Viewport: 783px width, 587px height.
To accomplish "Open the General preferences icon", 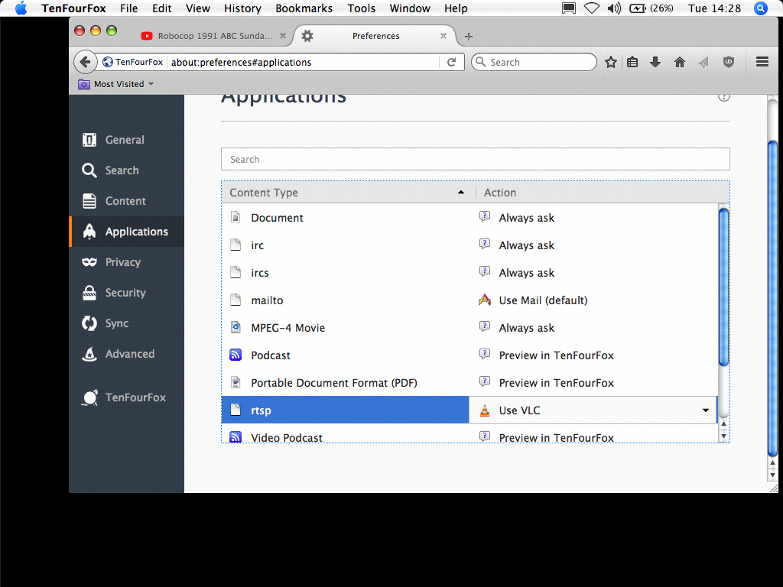I will [x=89, y=140].
